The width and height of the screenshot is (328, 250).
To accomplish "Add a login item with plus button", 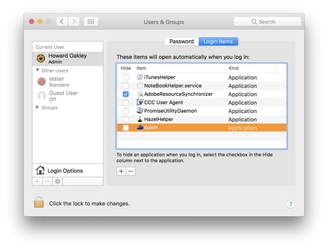I will 121,171.
